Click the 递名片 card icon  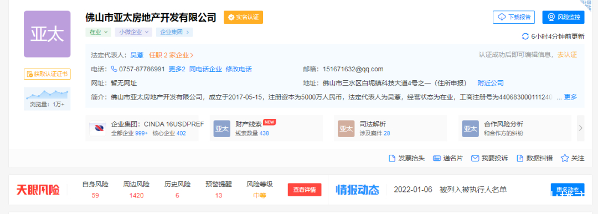click(437, 158)
